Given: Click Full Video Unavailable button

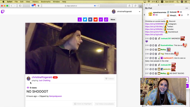Looking at the screenshot, I should (x=104, y=104).
